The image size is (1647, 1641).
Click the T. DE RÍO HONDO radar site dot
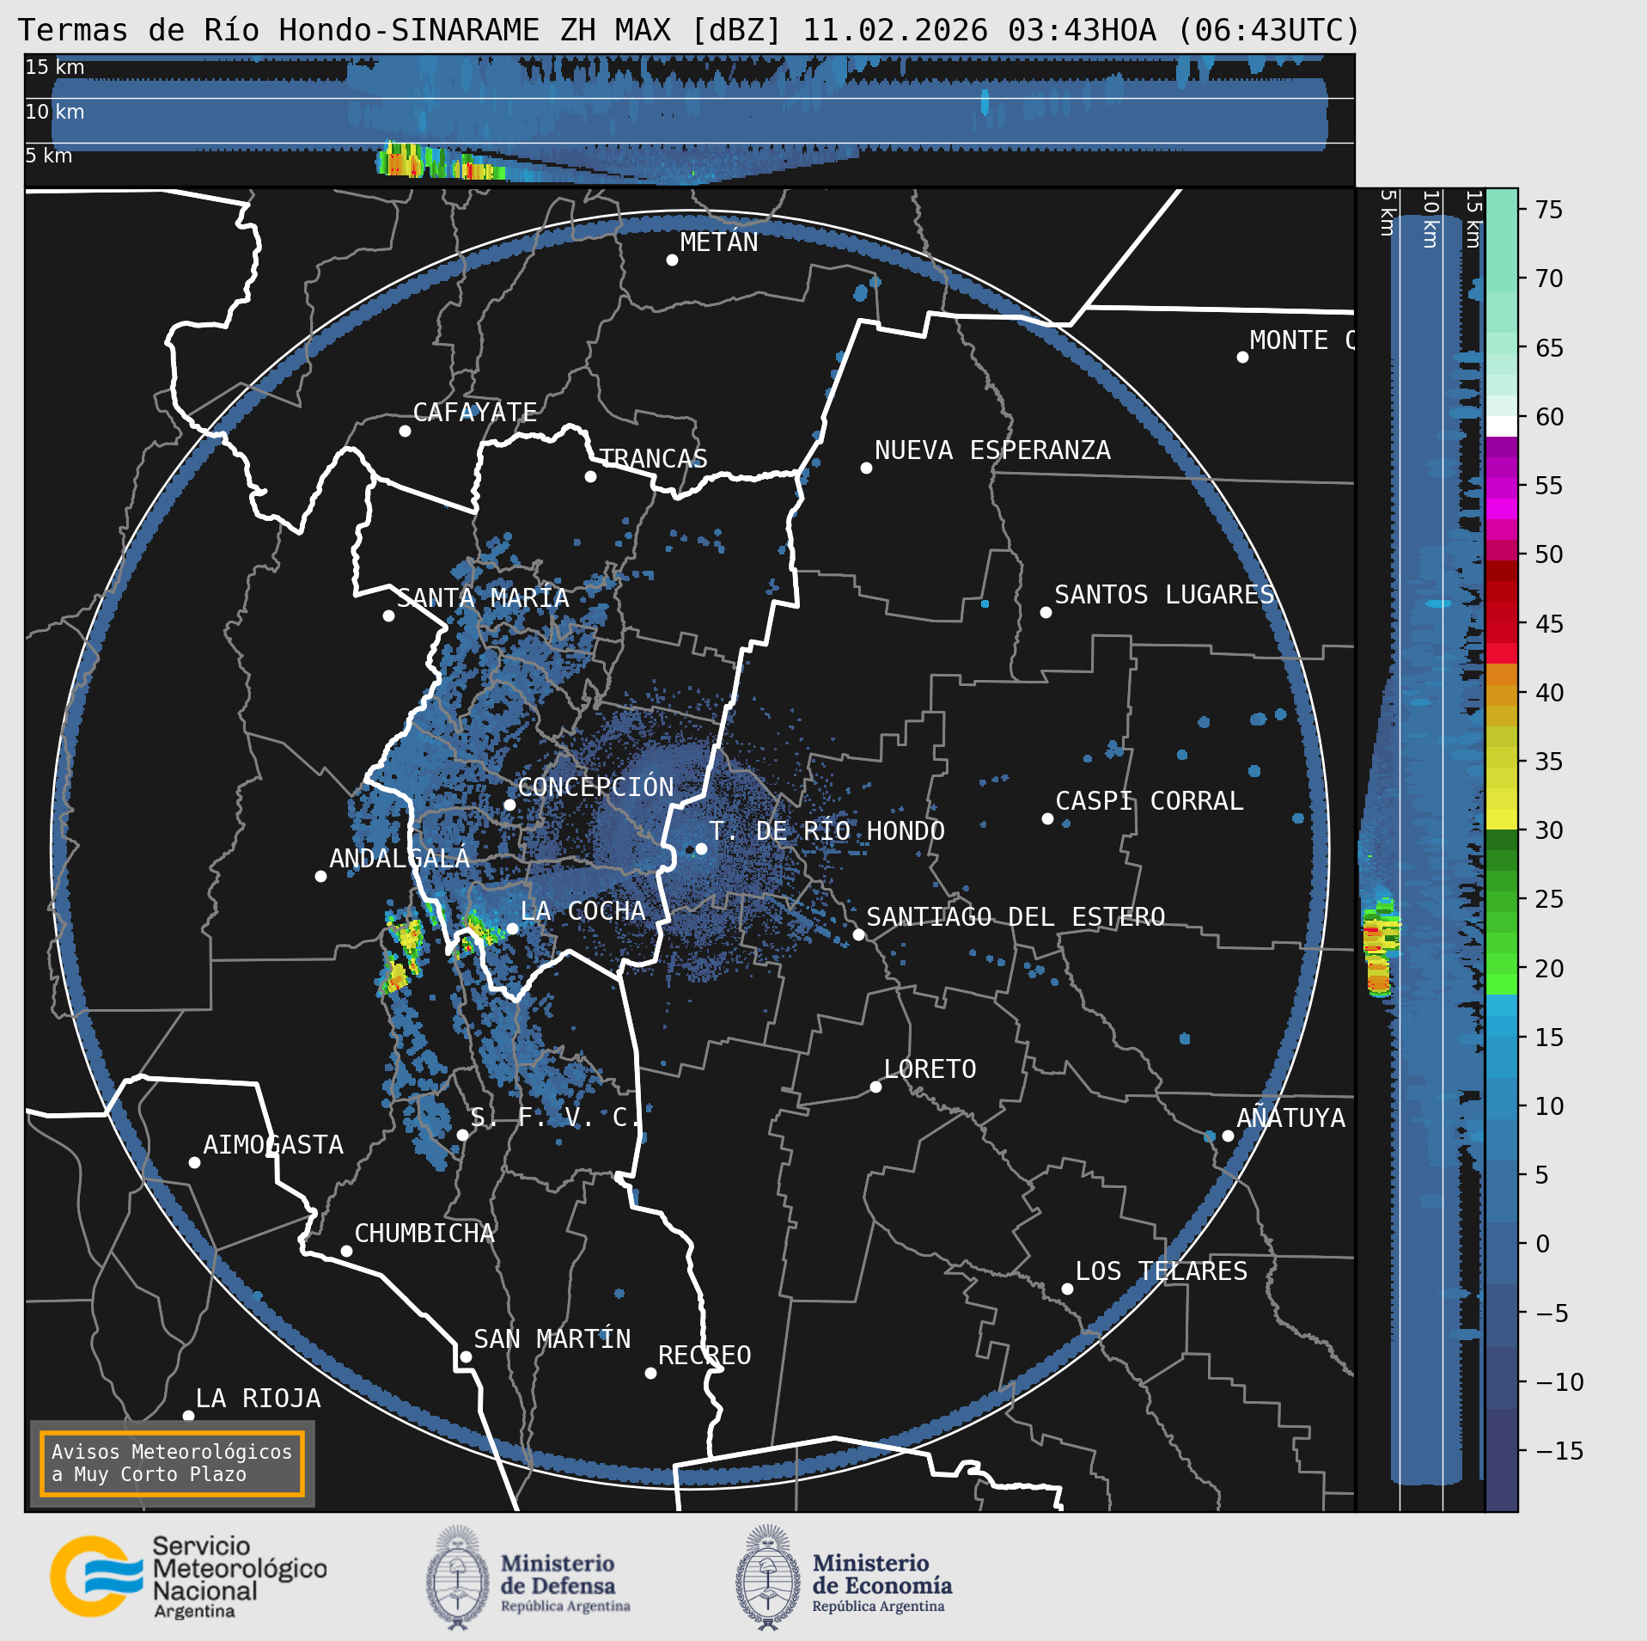(x=701, y=848)
